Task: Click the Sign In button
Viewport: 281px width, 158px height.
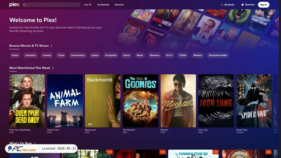Action: pos(264,5)
